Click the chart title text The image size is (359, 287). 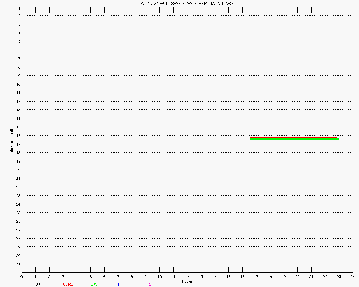[x=187, y=3]
